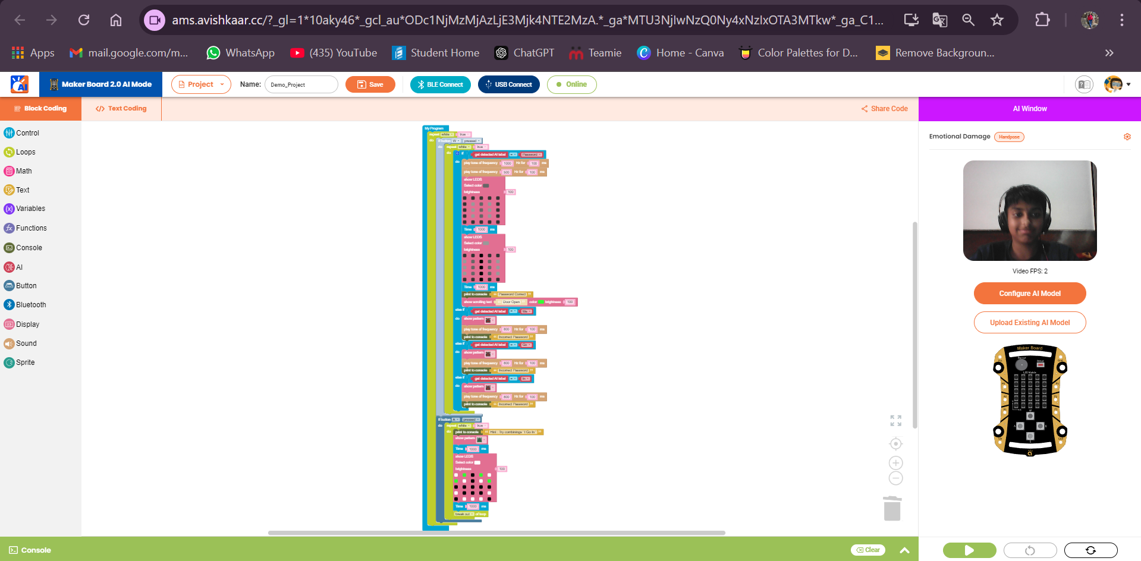
Task: Zoom in on the block workspace
Action: pyautogui.click(x=895, y=462)
